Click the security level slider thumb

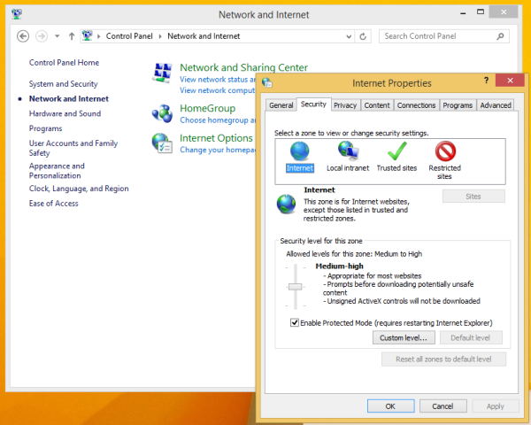tap(296, 286)
